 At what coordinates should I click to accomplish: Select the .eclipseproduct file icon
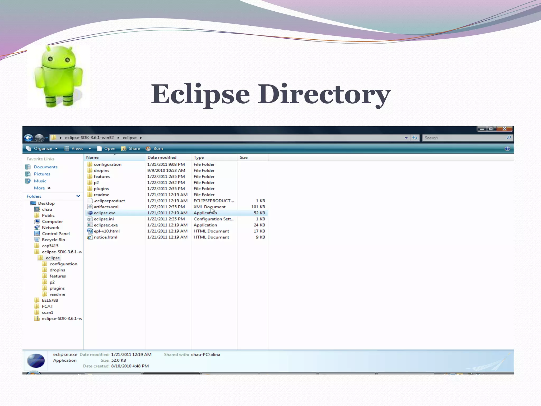(x=90, y=201)
